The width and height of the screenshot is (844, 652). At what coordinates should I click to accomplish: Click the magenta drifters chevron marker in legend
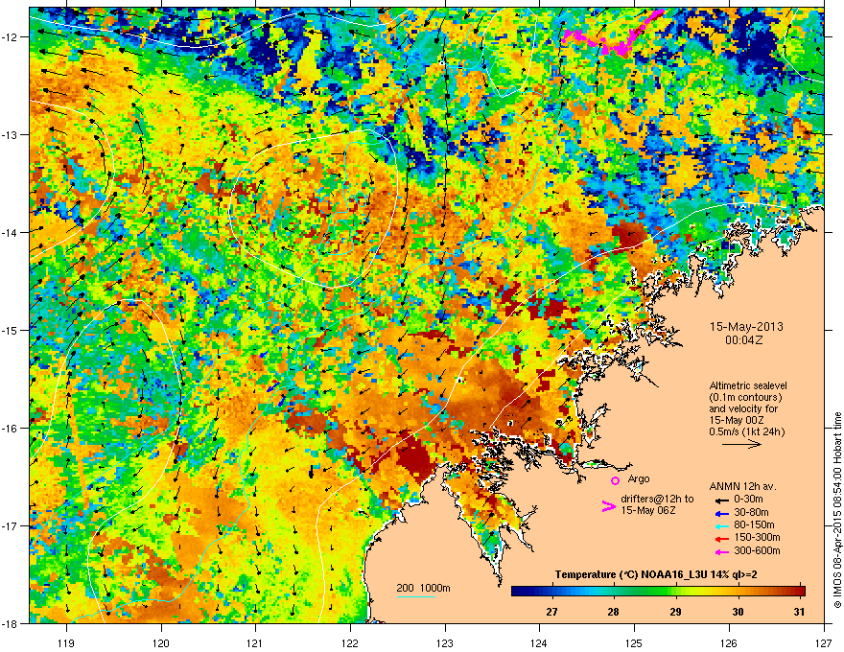point(608,506)
